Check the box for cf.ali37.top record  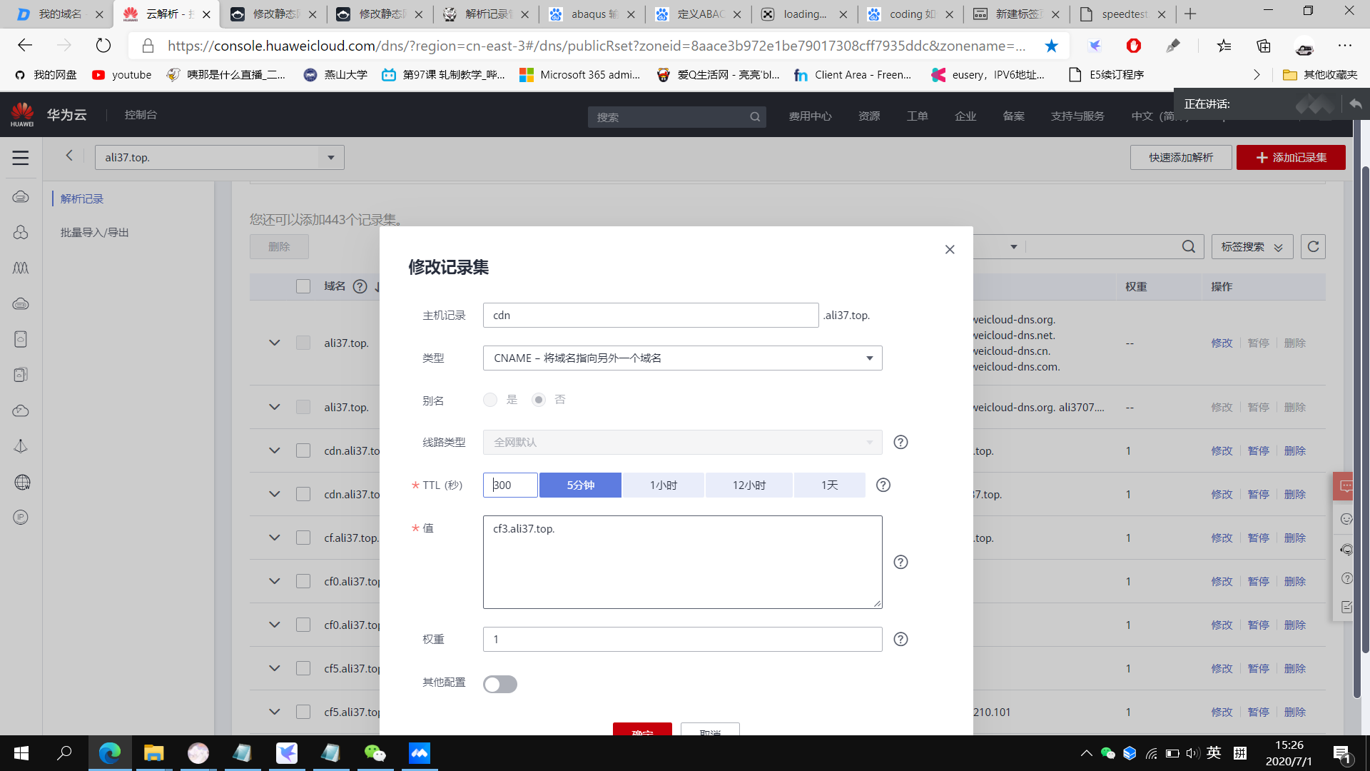[303, 538]
